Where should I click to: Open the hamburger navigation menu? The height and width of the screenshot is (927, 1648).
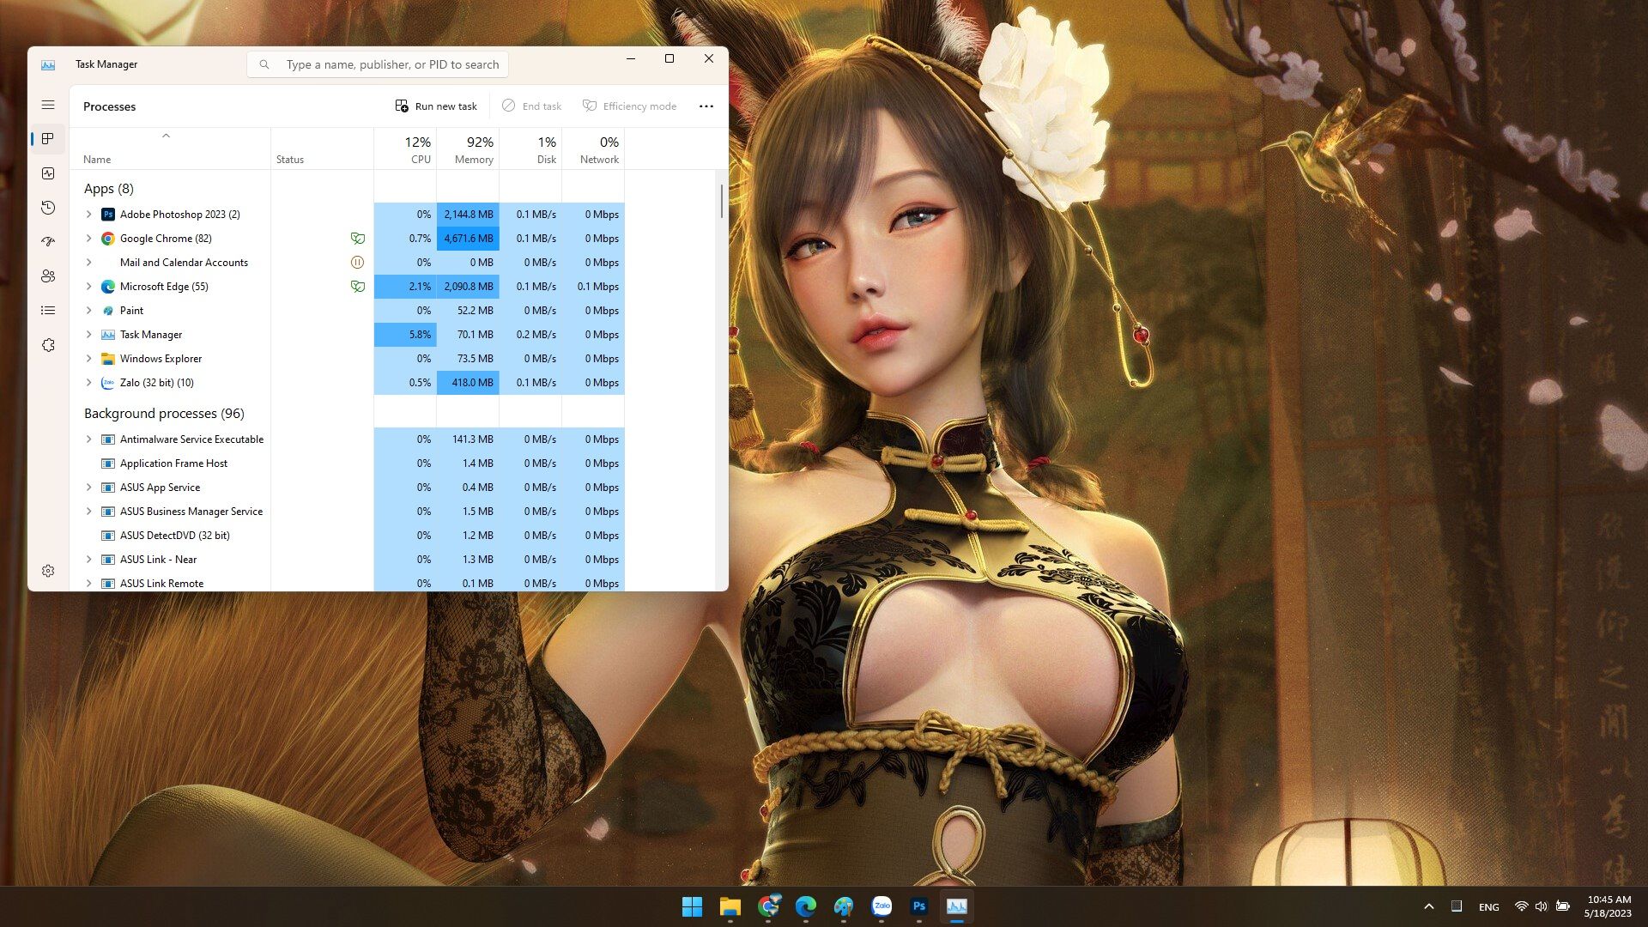(x=48, y=105)
